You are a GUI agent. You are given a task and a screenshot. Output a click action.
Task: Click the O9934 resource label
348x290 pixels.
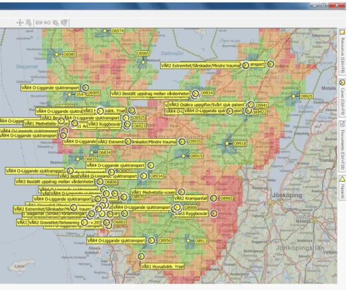(206, 93)
